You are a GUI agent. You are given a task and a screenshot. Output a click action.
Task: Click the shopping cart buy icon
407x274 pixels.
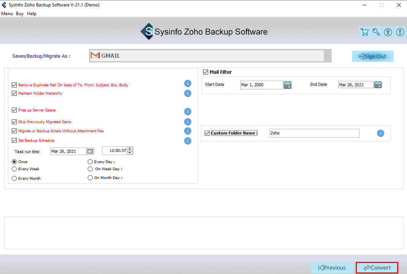click(x=364, y=32)
